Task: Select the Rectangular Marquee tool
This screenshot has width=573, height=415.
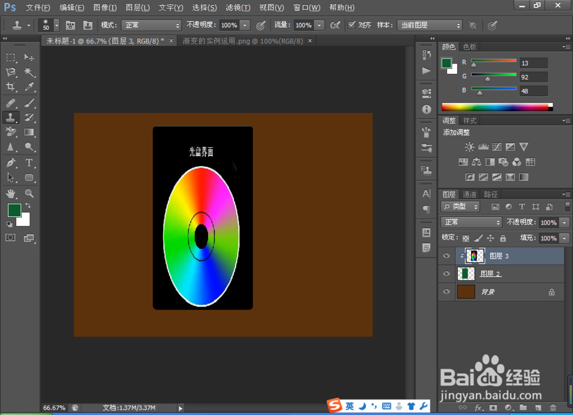Action: [10, 57]
